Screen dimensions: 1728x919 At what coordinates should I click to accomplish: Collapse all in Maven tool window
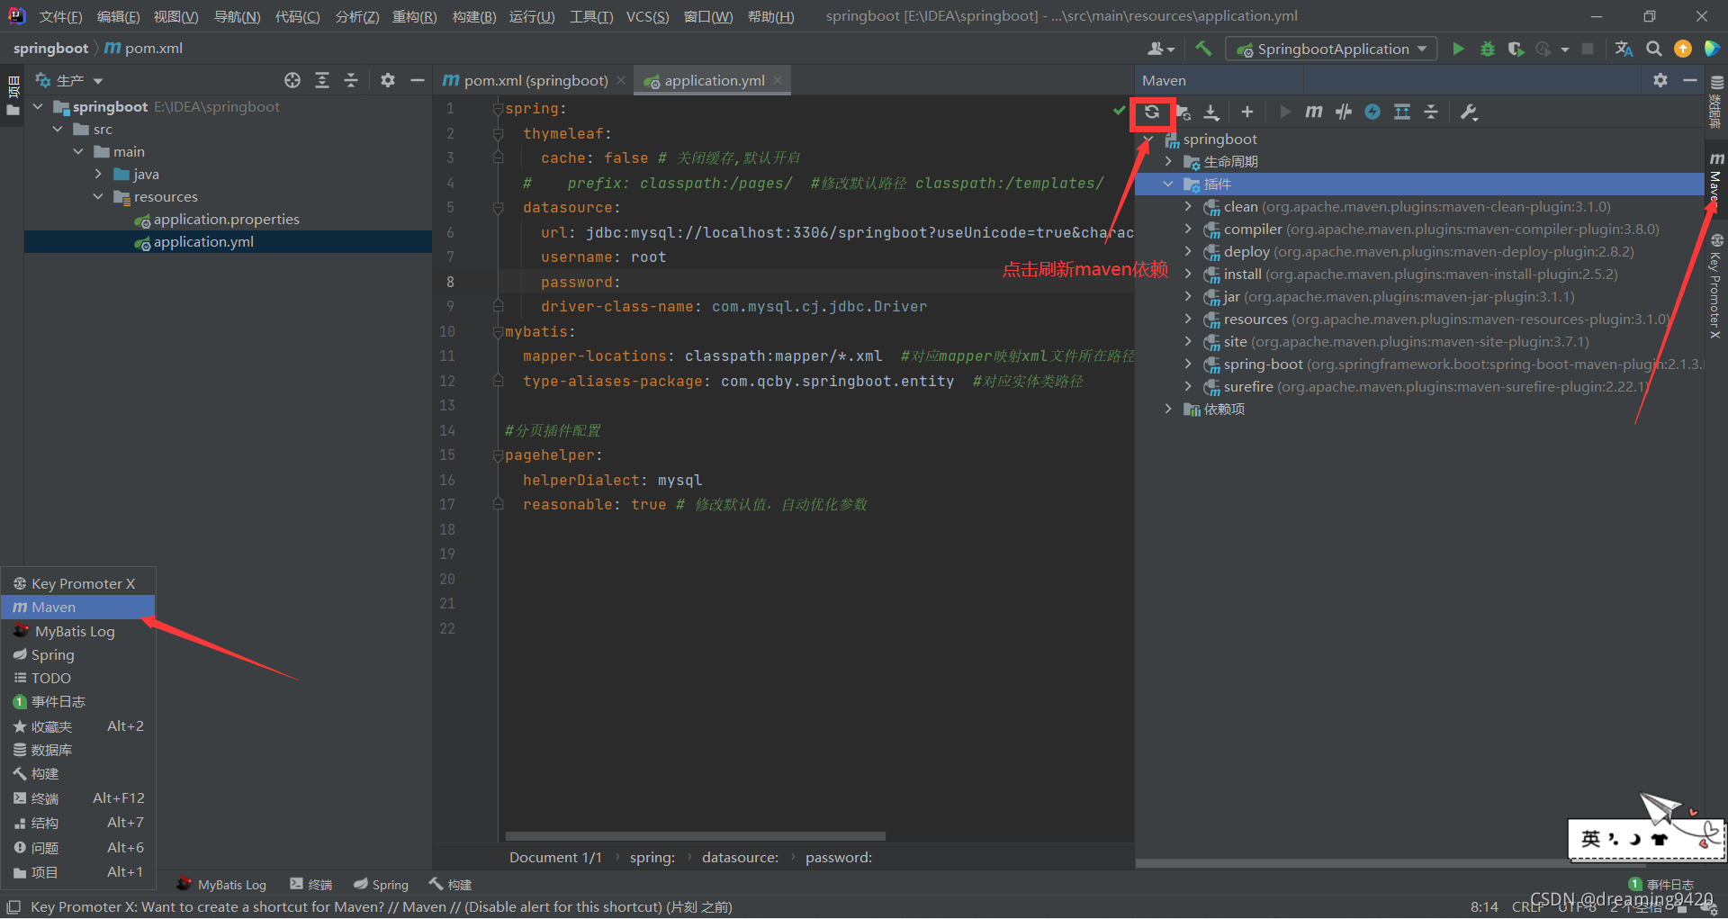[1431, 112]
